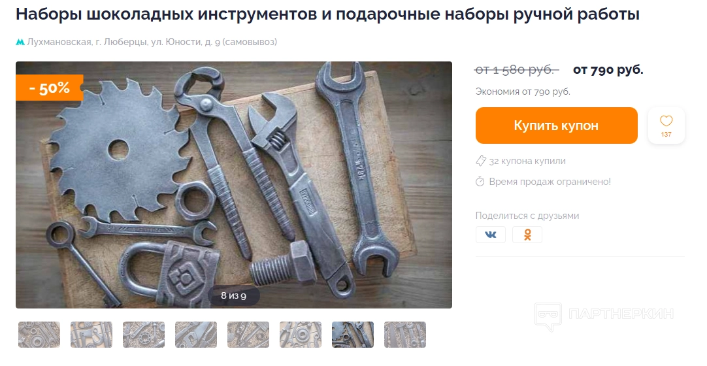
Task: Select the fifth gallery thumbnail
Action: coord(248,335)
